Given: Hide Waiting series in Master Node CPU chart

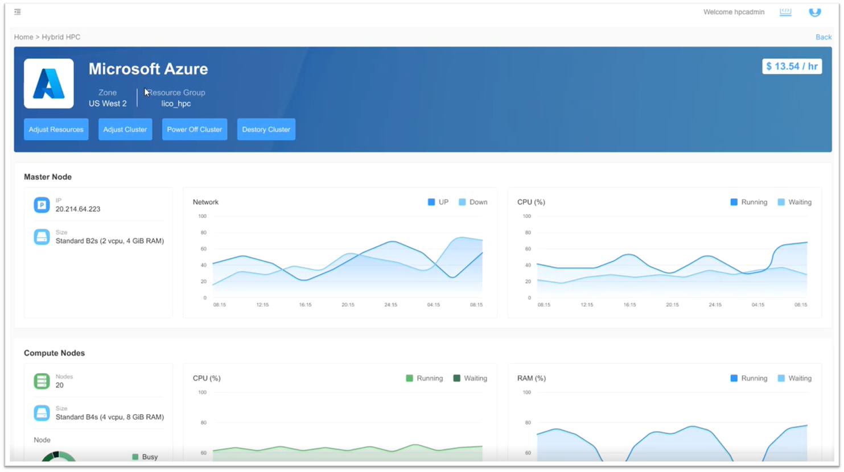Looking at the screenshot, I should click(x=794, y=202).
